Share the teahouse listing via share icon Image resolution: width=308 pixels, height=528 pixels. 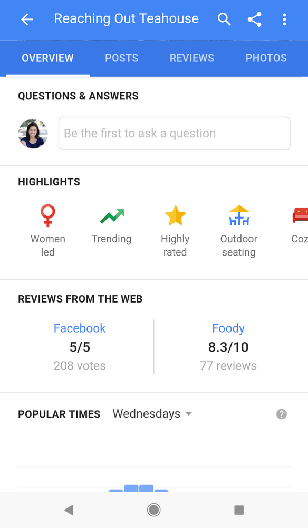point(255,19)
